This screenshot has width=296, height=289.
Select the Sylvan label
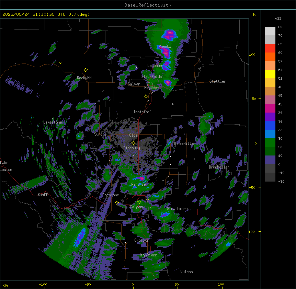pos(134,84)
